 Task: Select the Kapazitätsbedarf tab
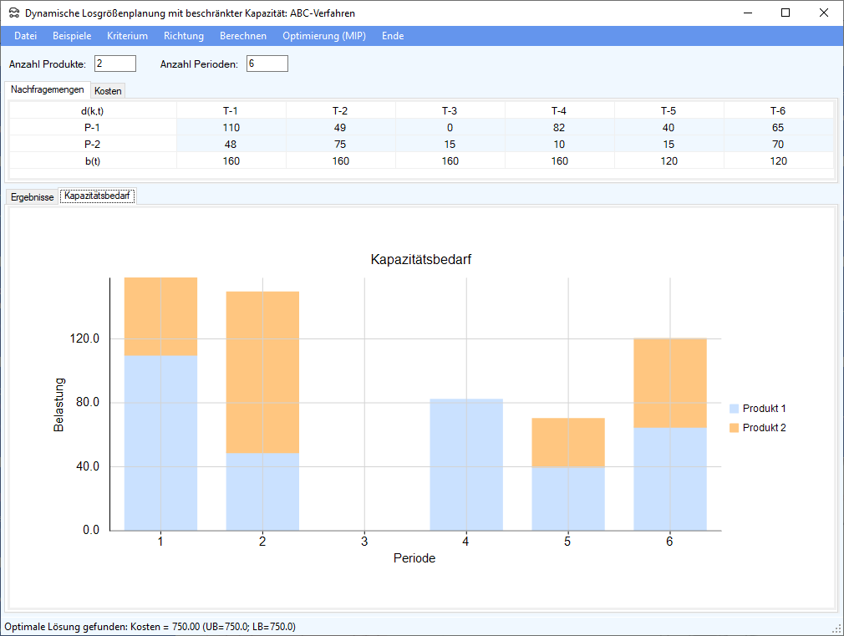[99, 196]
